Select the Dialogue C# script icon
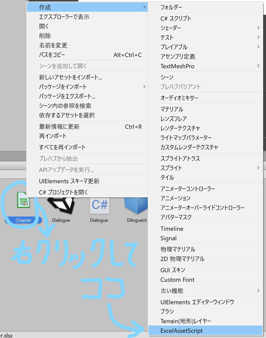Screen dimensions: 266x338 (x=99, y=205)
